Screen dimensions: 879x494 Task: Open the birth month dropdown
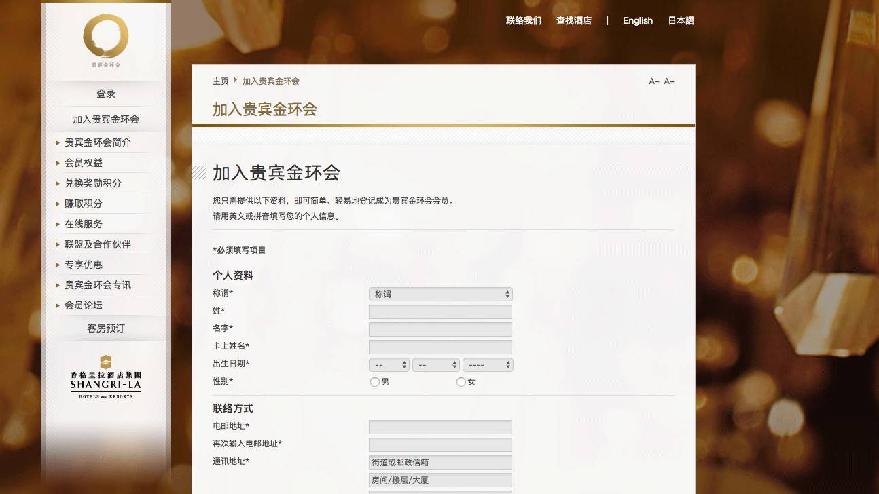point(436,364)
